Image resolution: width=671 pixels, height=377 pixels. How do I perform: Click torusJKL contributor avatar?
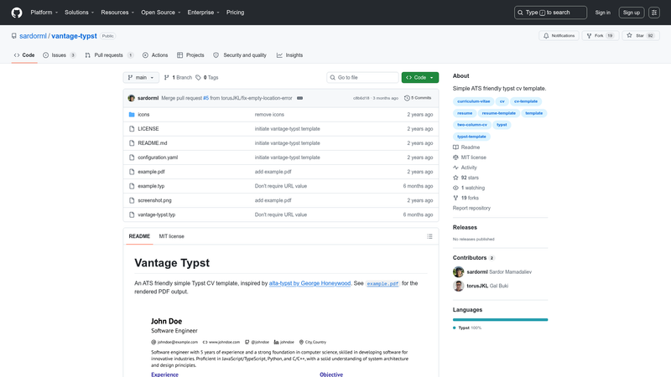pyautogui.click(x=458, y=286)
